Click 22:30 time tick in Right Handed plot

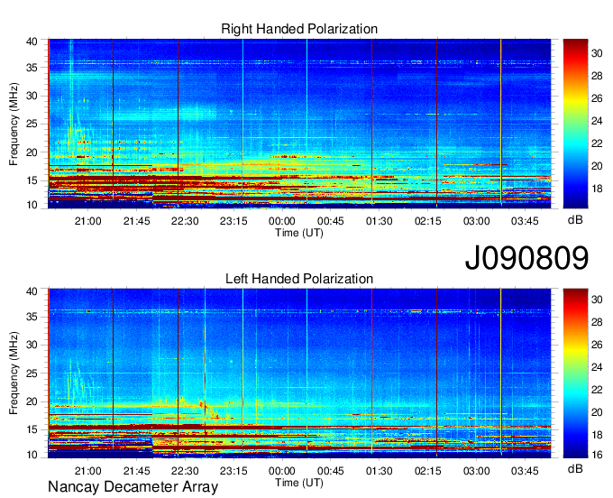[185, 221]
